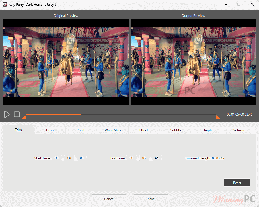
Task: Click the Trimmed Length 00:03:45 text
Action: (205, 158)
